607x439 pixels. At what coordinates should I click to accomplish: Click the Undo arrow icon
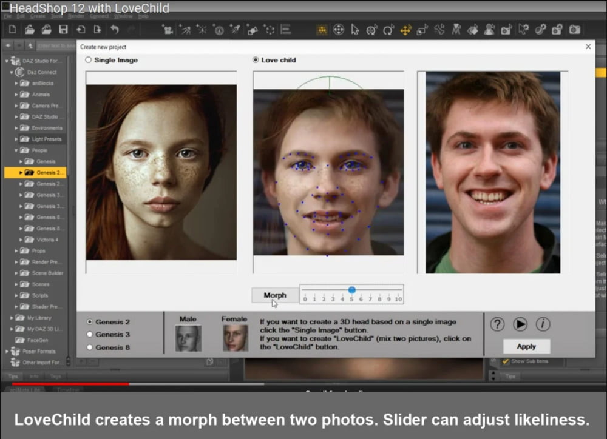(x=115, y=29)
